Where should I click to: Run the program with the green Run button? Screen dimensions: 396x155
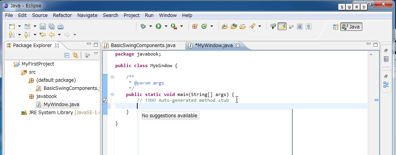(x=158, y=26)
